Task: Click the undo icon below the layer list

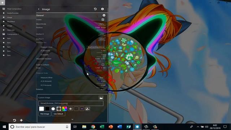Action: point(14,120)
